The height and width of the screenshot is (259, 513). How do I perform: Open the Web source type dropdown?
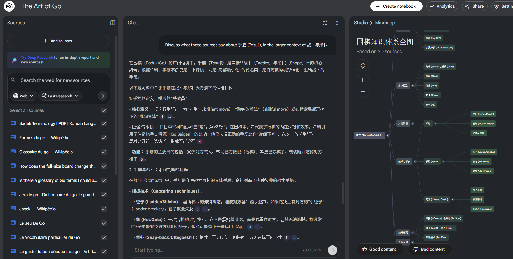pos(23,96)
